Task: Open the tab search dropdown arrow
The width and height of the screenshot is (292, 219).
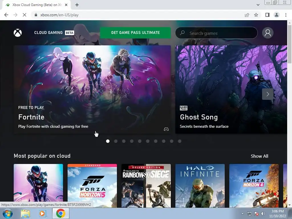Action: point(258,5)
